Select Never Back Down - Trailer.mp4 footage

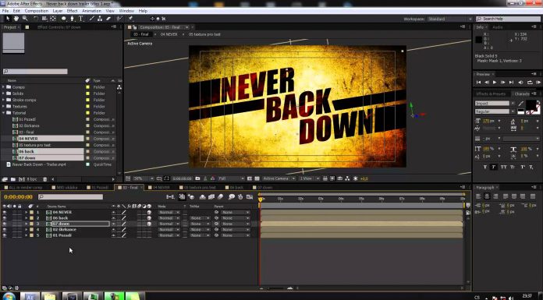(x=38, y=164)
